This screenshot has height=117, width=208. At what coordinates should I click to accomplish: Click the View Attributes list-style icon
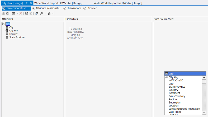(x=49, y=13)
